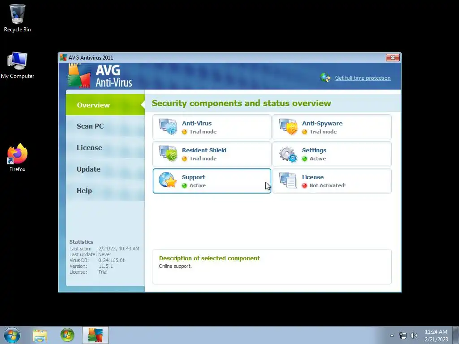Viewport: 459px width, 344px height.
Task: Click the Description of selected component heading
Action: point(209,258)
